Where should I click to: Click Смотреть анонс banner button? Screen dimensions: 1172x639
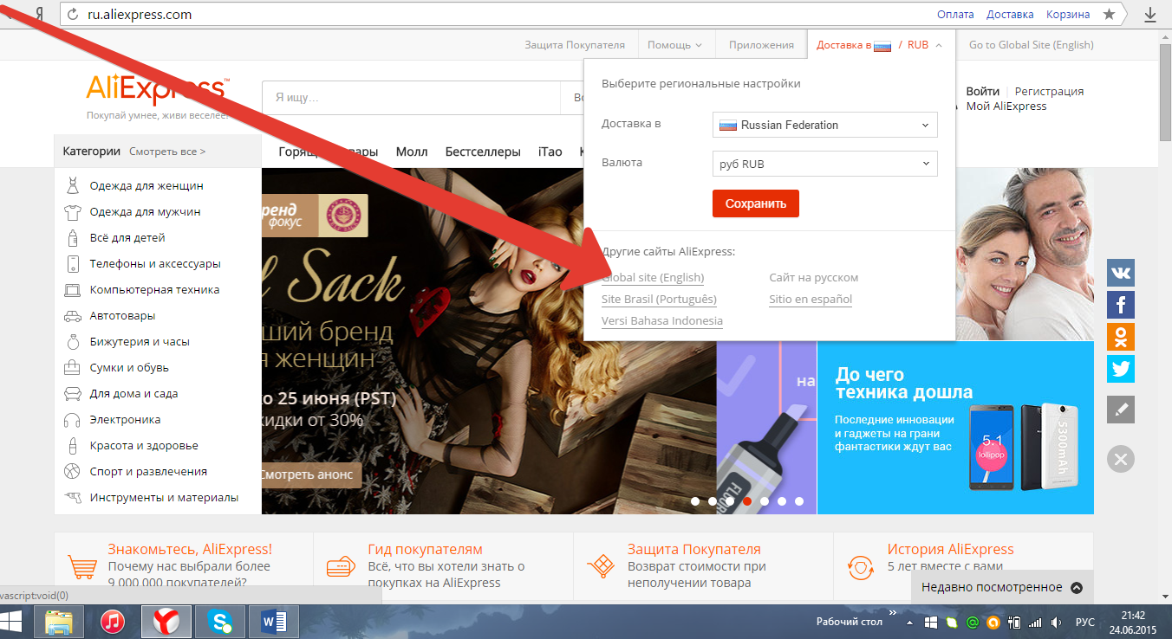pos(310,475)
